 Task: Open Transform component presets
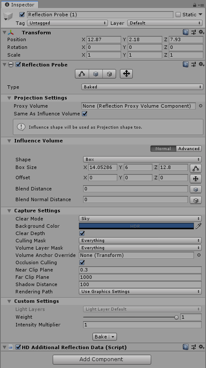click(x=193, y=33)
